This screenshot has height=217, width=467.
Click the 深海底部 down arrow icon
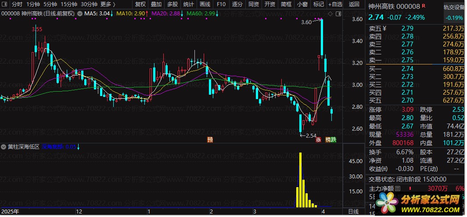pos(78,147)
